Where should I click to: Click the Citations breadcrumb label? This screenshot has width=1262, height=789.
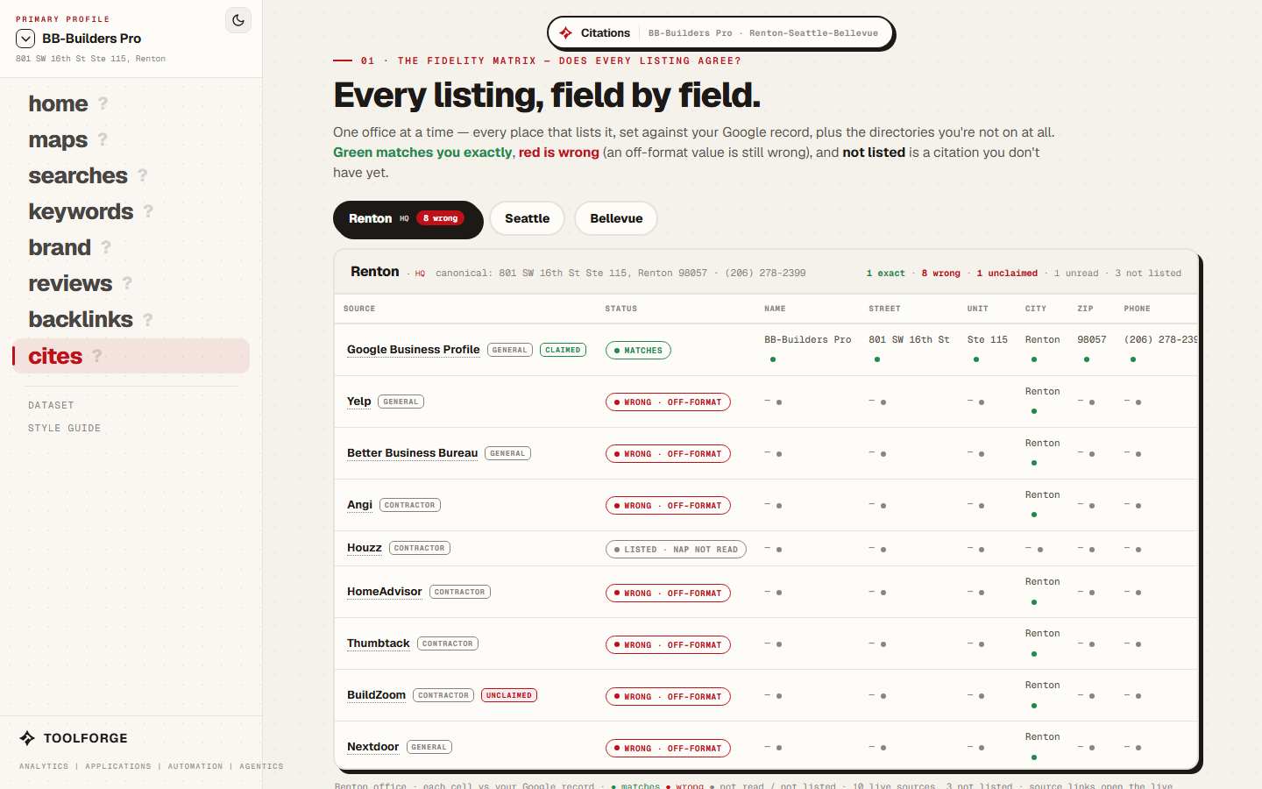(606, 33)
